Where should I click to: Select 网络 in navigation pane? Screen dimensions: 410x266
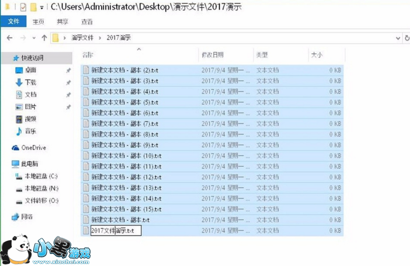pos(27,217)
